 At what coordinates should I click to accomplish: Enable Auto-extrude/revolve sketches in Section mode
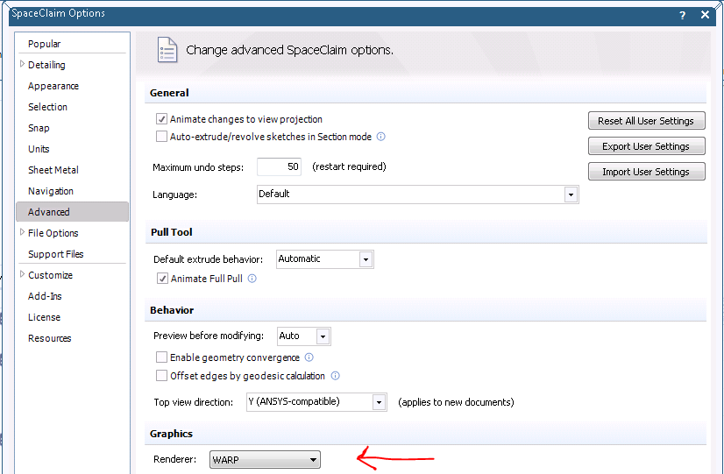pos(161,137)
